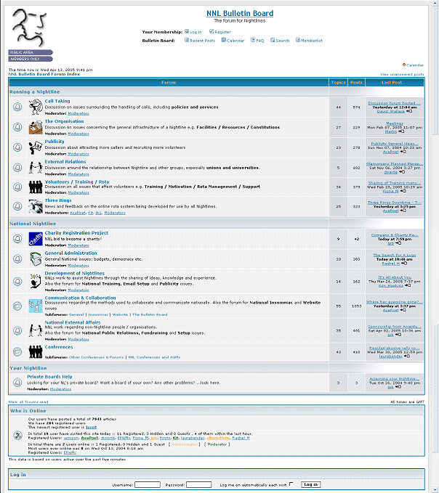Open the Memberlist page
The image size is (439, 493).
coord(311,41)
